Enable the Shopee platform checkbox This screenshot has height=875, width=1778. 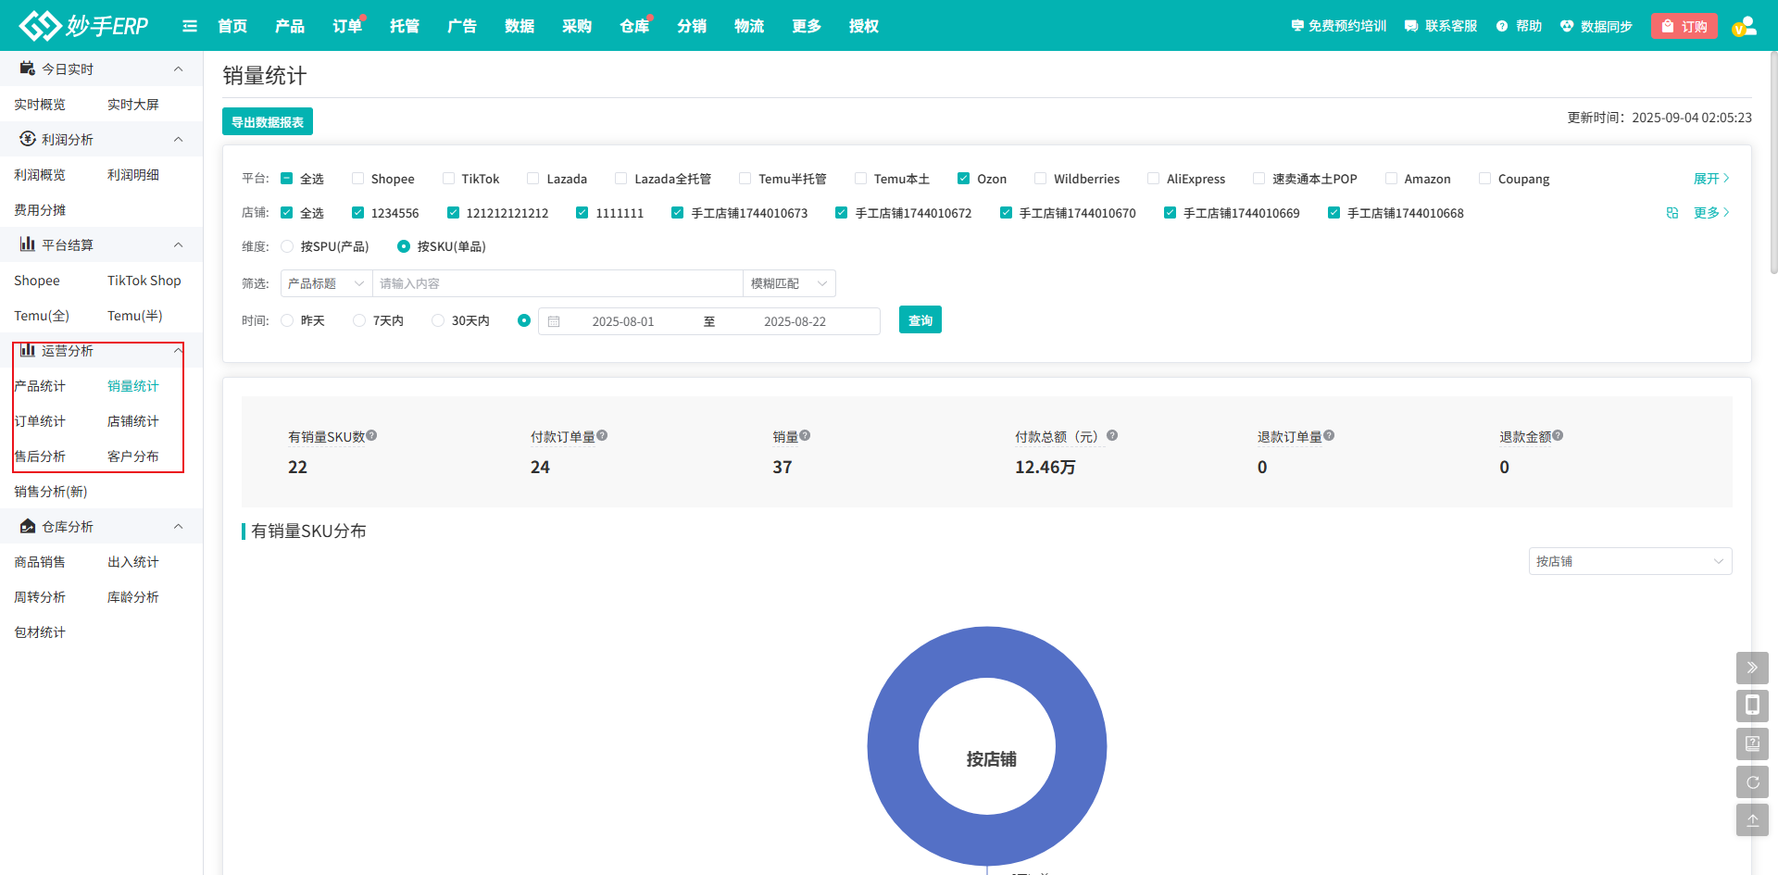coord(357,179)
